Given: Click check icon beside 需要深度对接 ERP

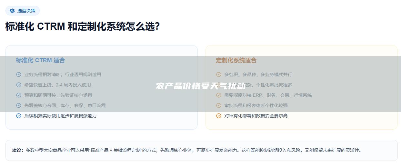Looking at the screenshot, I should (x=219, y=95).
